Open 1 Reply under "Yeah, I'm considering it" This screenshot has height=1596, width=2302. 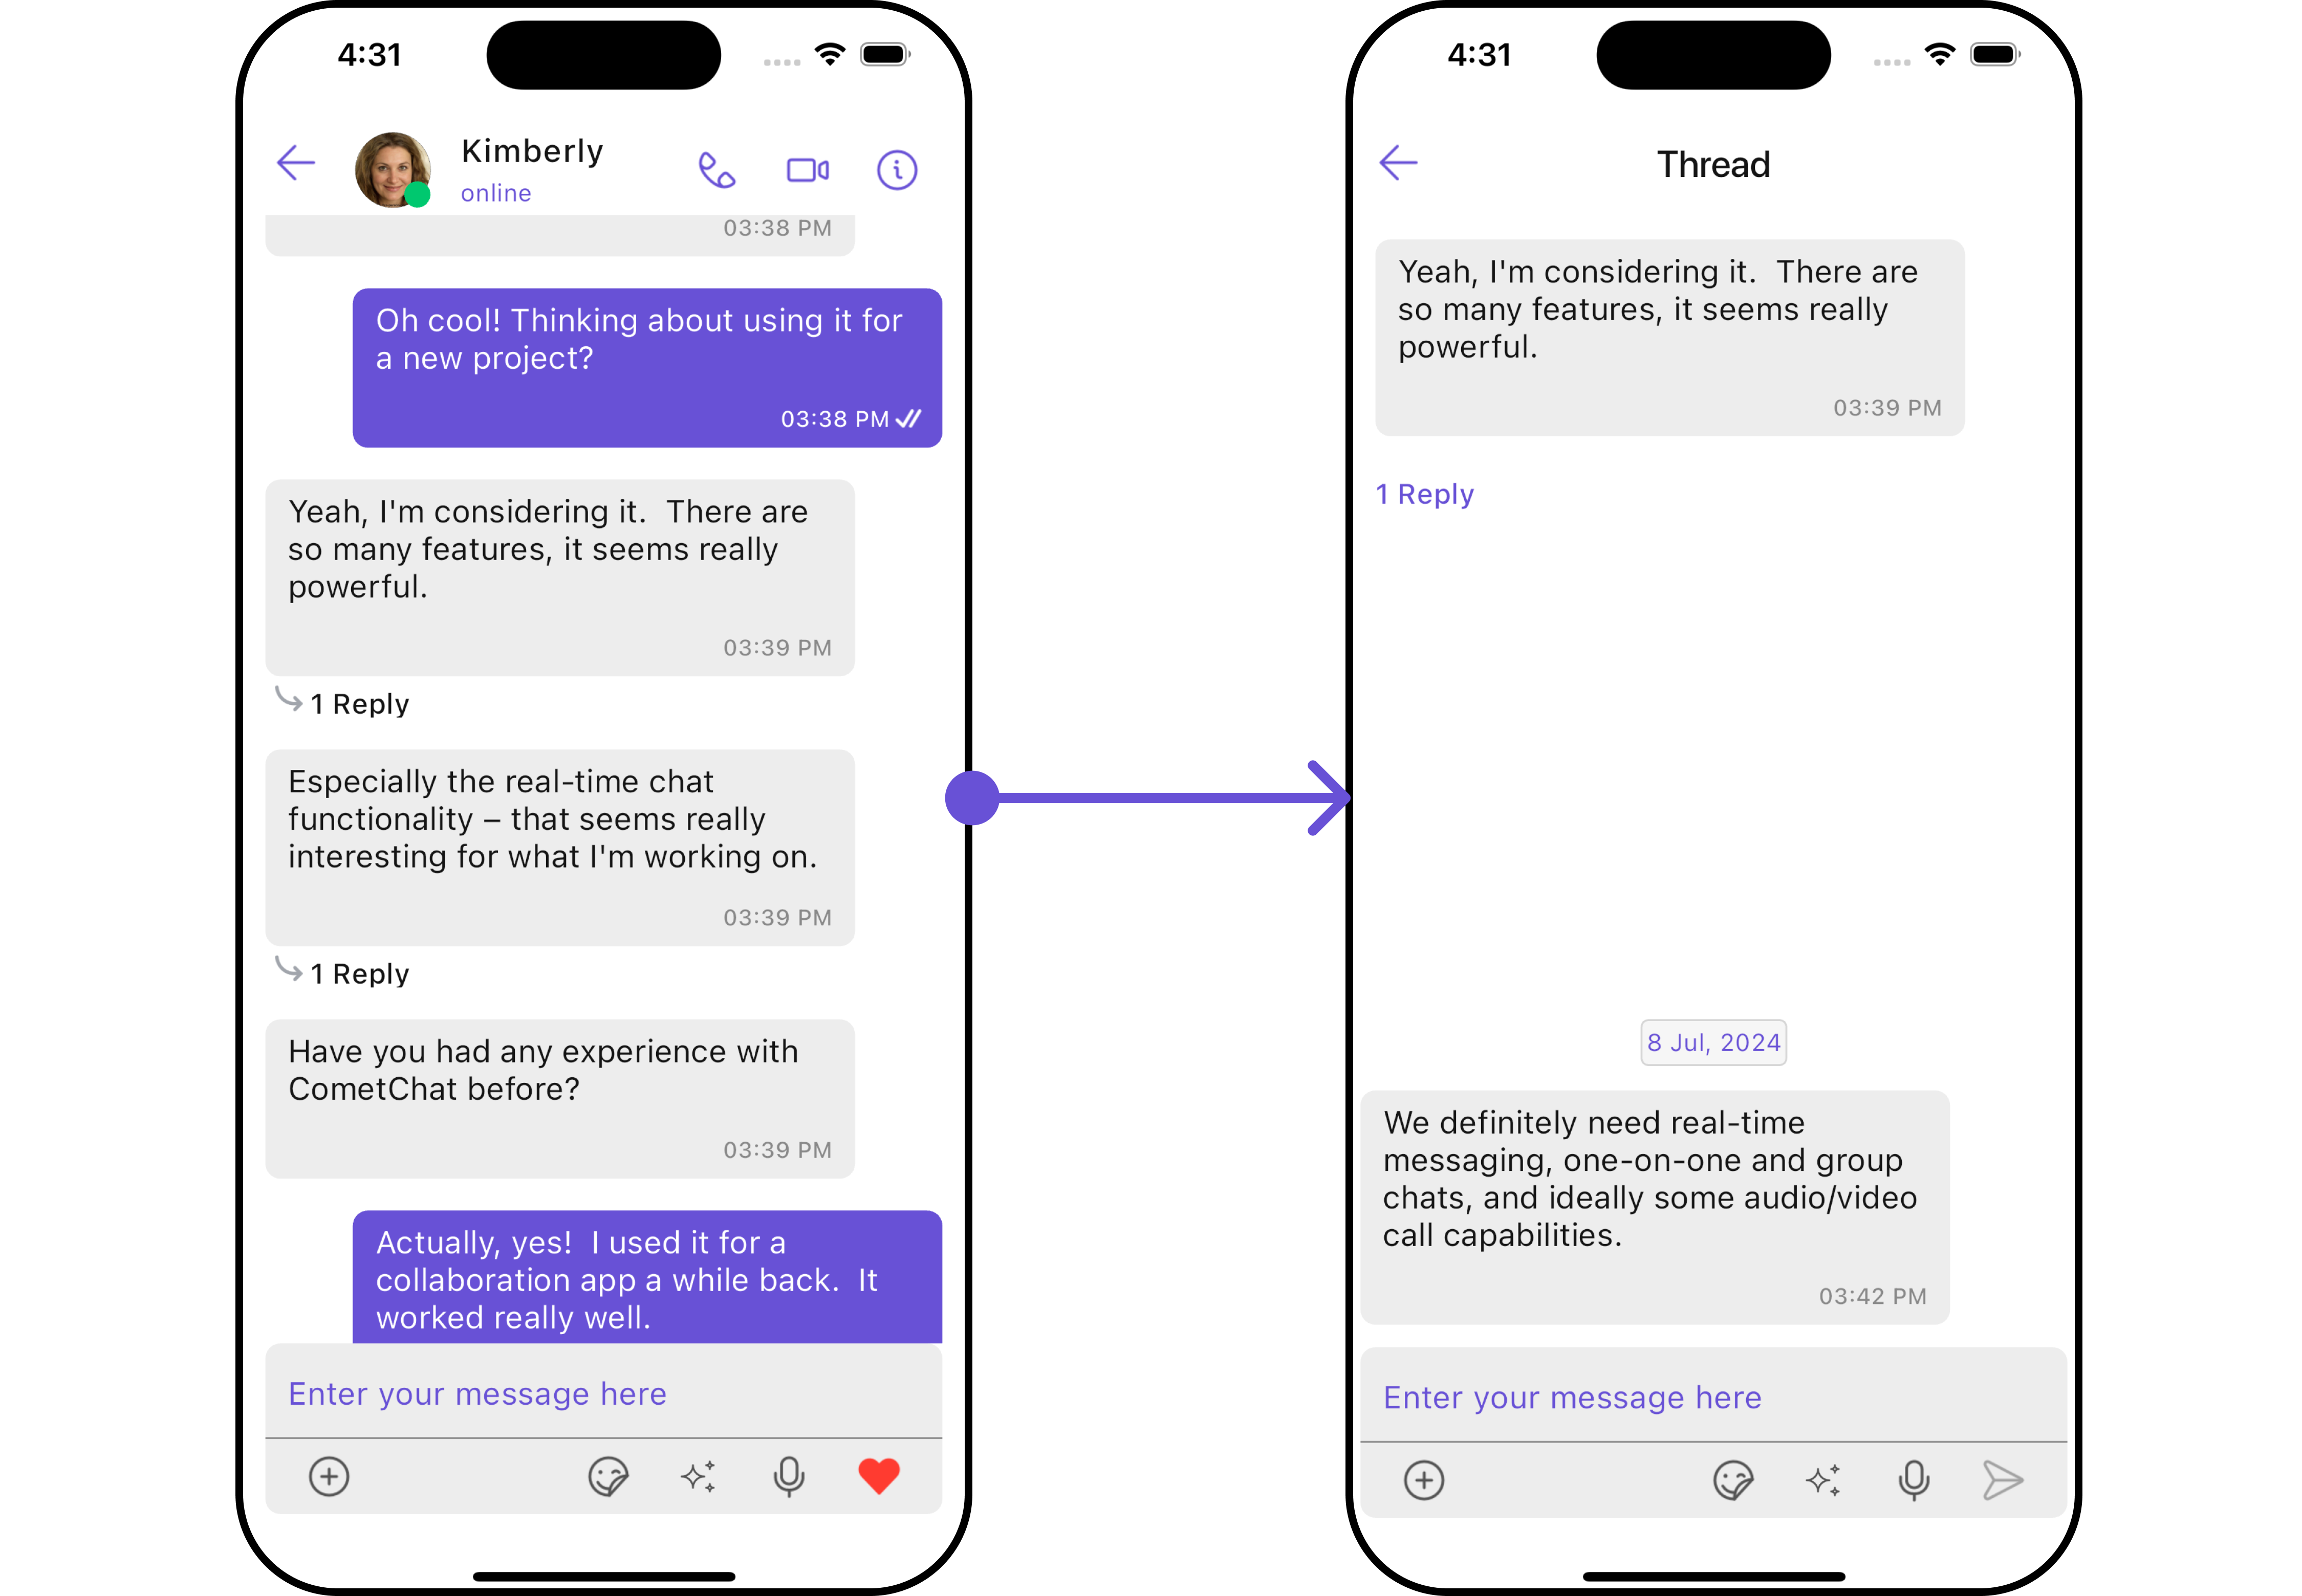(343, 703)
